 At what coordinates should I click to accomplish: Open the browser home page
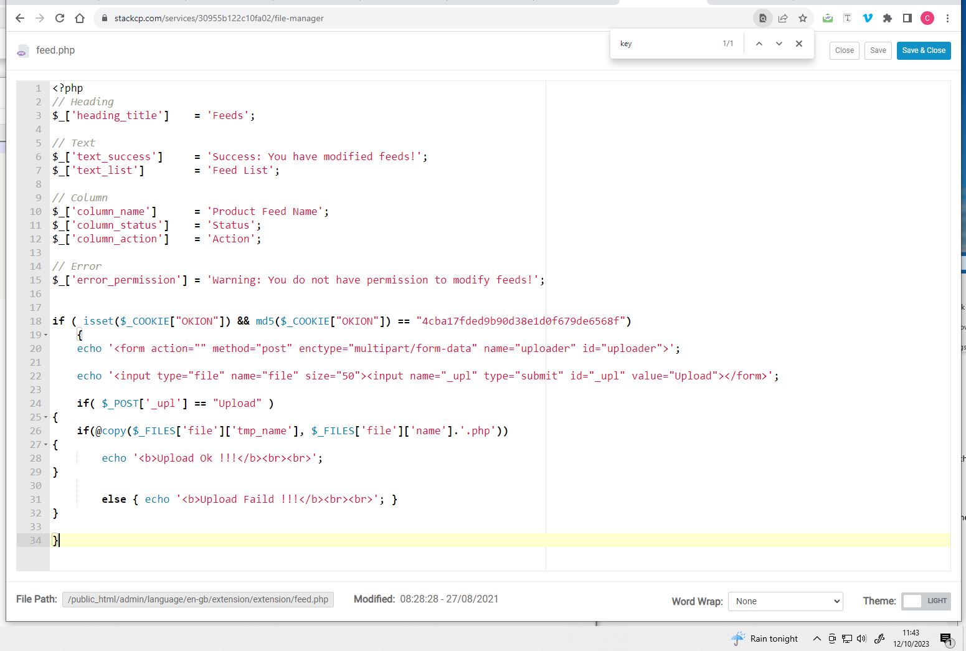(x=80, y=18)
